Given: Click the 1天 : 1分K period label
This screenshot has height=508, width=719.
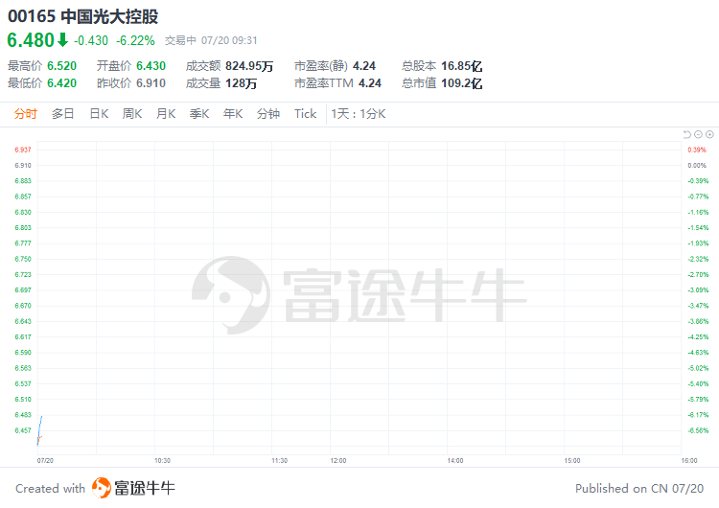Looking at the screenshot, I should pos(359,114).
